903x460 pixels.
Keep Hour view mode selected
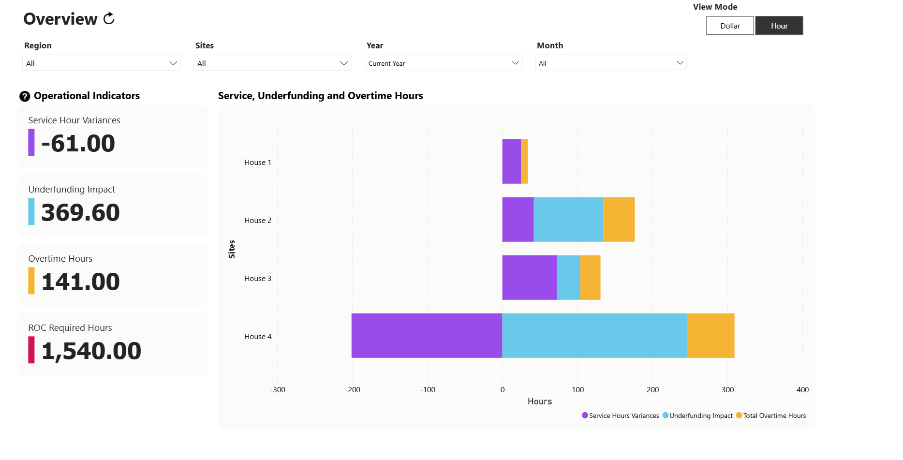tap(779, 26)
